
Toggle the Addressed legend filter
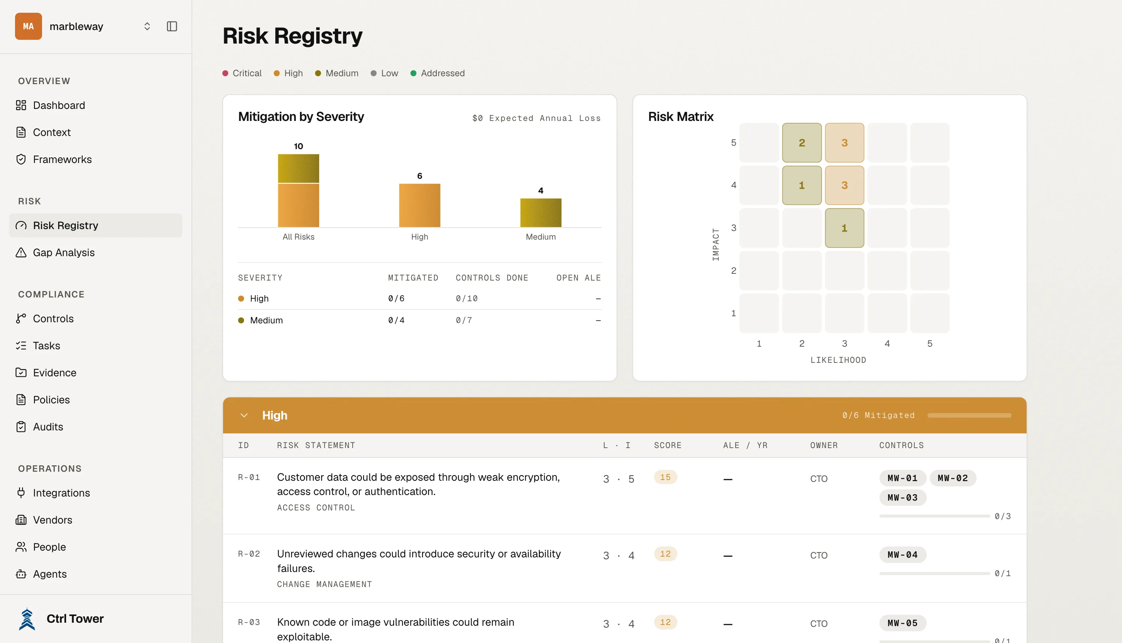437,73
